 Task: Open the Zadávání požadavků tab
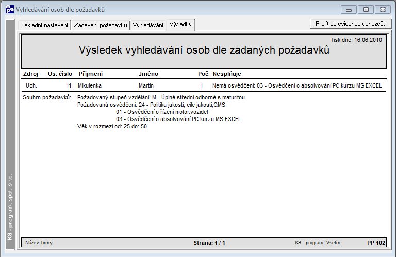(x=101, y=25)
